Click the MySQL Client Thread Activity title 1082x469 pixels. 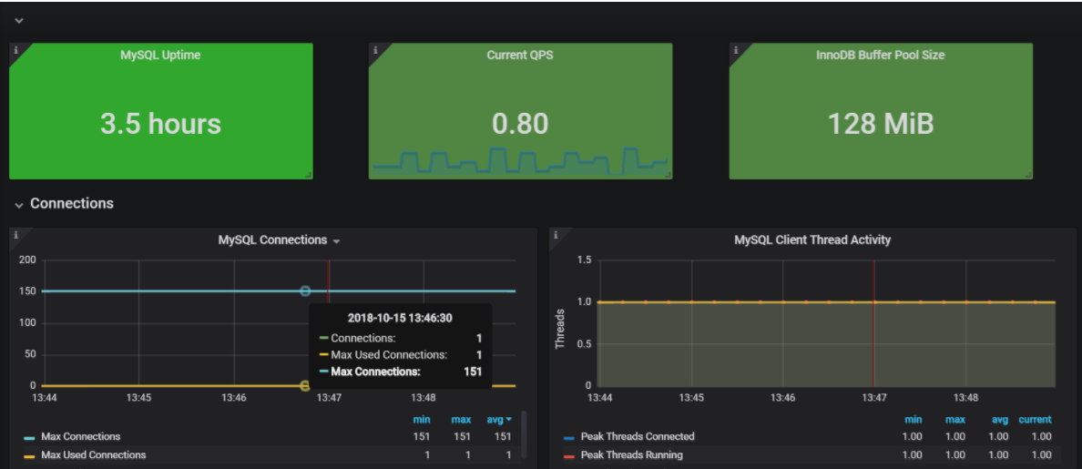click(x=812, y=240)
